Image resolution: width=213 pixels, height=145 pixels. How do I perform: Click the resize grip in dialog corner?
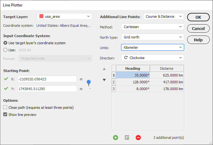(211, 143)
